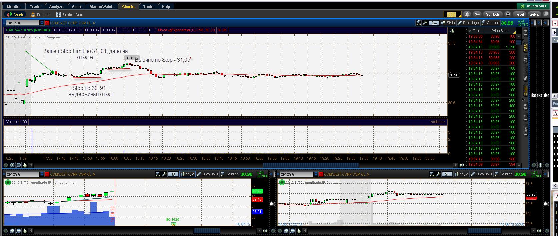This screenshot has width=558, height=236.
Task: Click the Time column header in Time & Sales
Action: (476, 31)
